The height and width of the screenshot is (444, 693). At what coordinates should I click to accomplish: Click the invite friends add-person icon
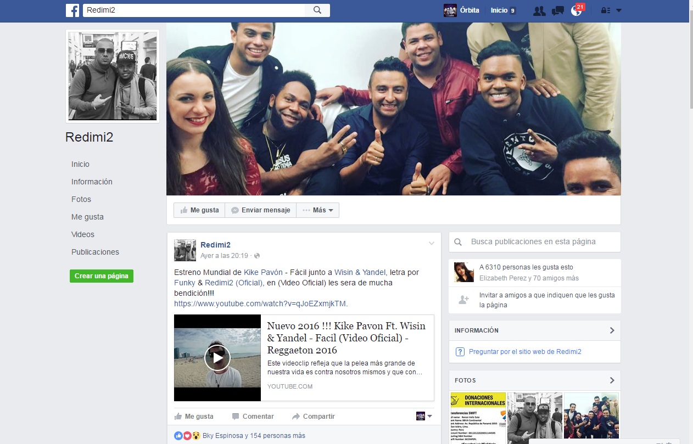coord(464,300)
